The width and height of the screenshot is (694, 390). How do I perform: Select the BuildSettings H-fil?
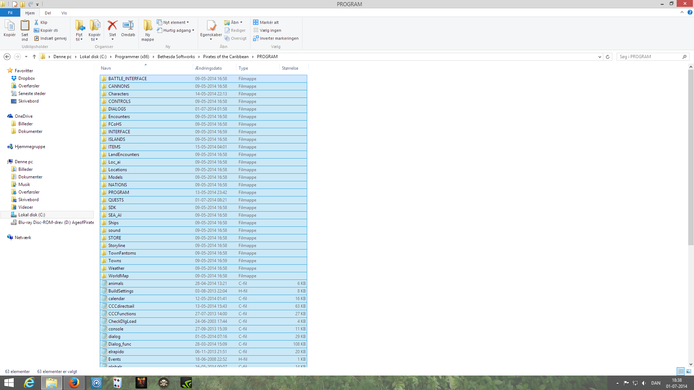click(204, 291)
